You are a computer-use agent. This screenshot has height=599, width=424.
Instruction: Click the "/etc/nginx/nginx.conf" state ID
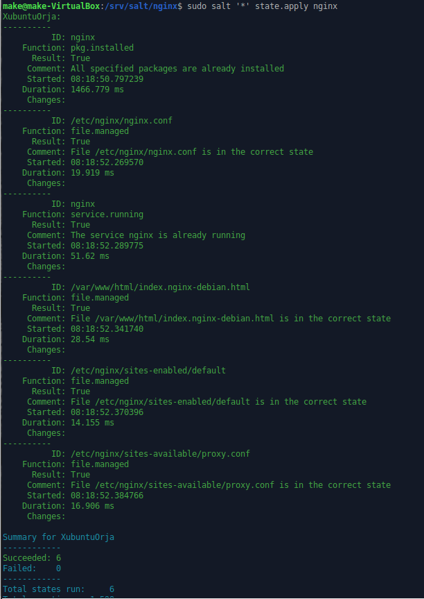tap(121, 121)
